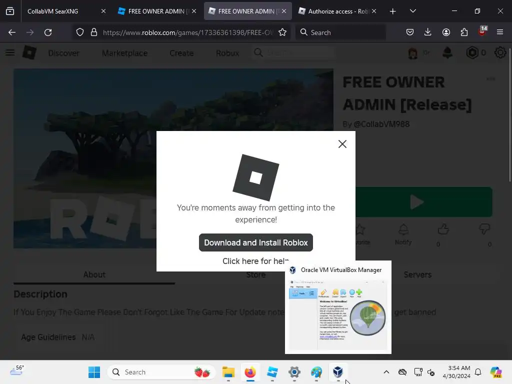Open the clock showing 3:54 AM
Image resolution: width=512 pixels, height=384 pixels.
[x=456, y=372]
